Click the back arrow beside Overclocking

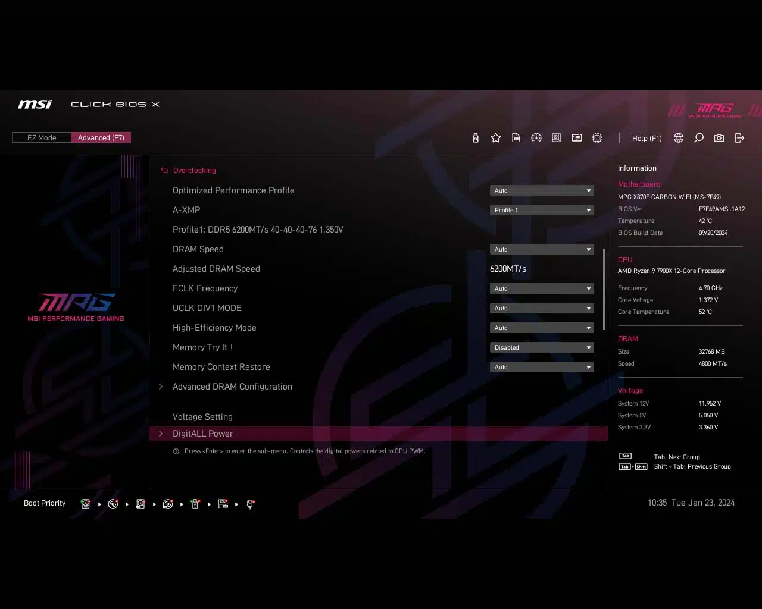164,171
